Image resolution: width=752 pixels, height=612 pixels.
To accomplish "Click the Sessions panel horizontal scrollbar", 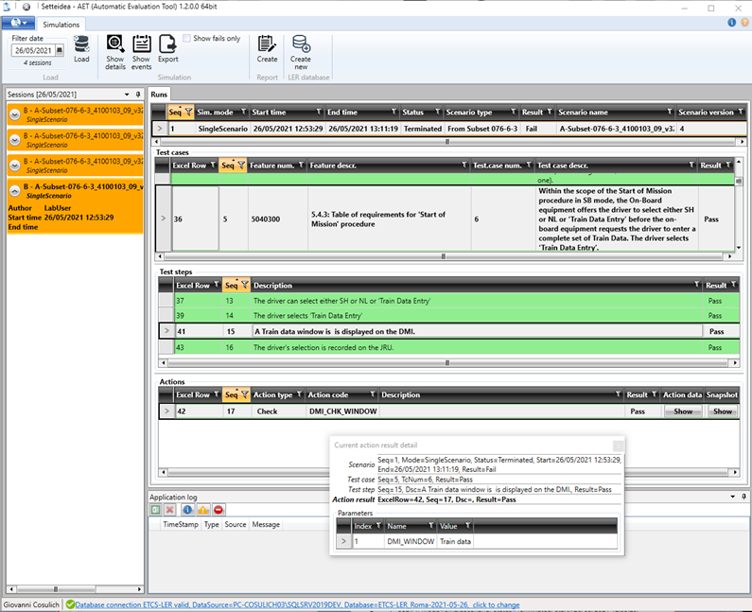I will click(x=75, y=589).
